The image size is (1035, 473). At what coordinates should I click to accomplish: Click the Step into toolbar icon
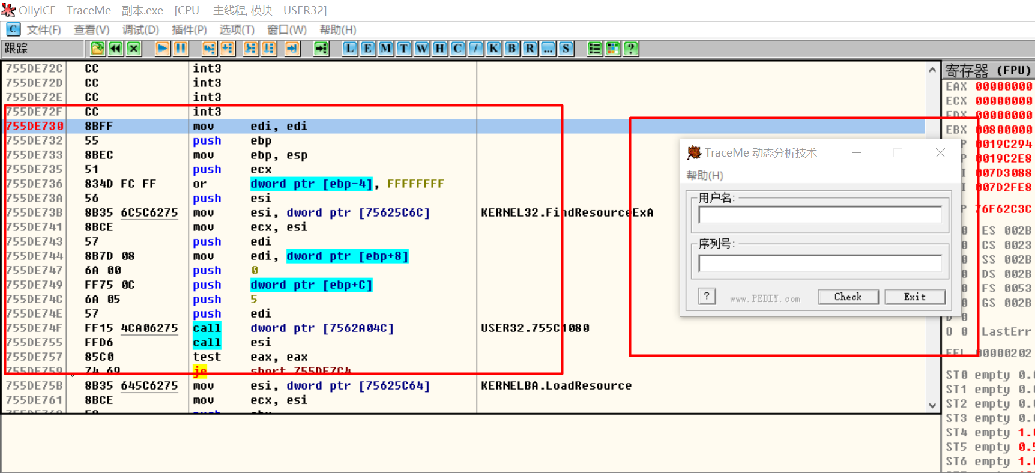(210, 49)
